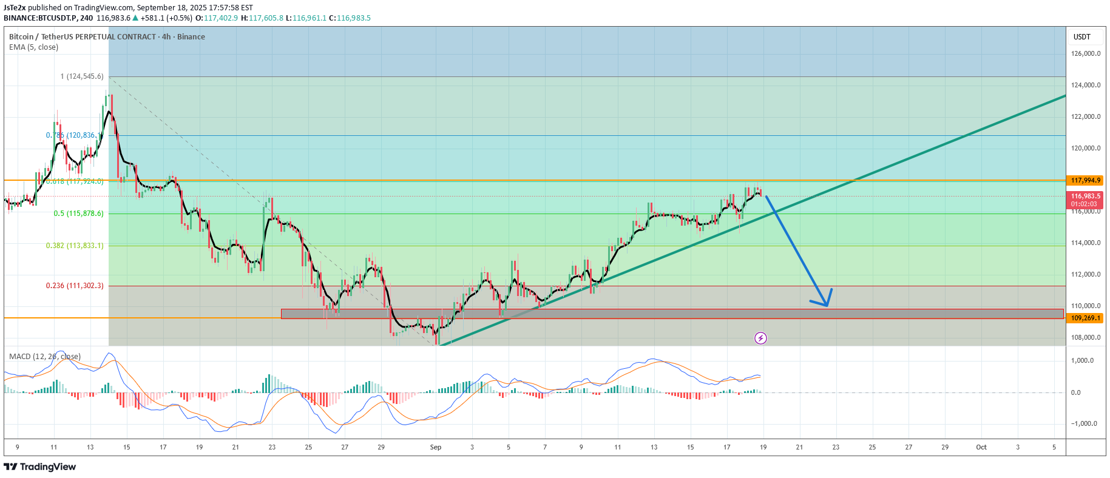Click the Sep label on the time axis

point(435,447)
